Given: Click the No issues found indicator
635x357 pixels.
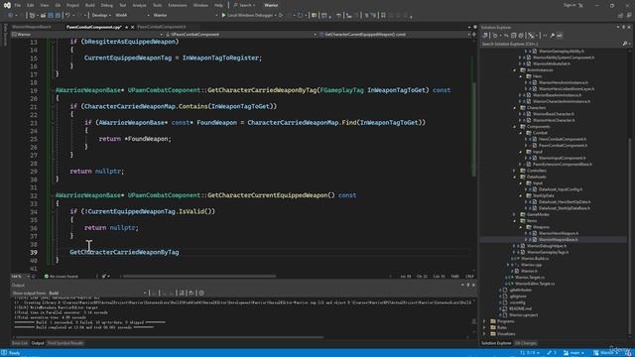Looking at the screenshot, I should [x=62, y=276].
